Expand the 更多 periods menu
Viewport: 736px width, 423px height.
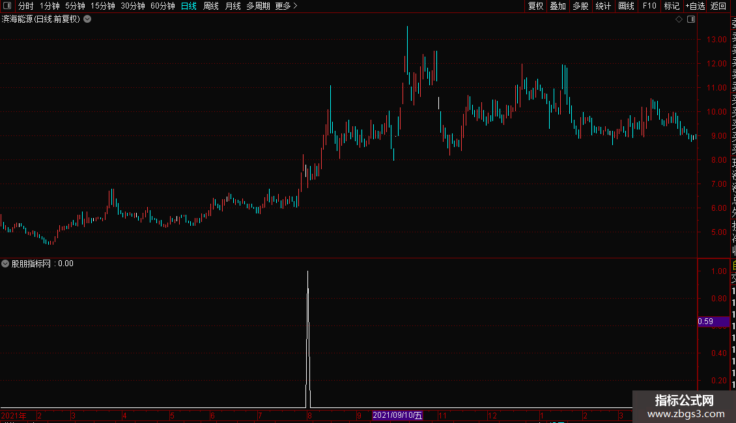click(x=287, y=6)
